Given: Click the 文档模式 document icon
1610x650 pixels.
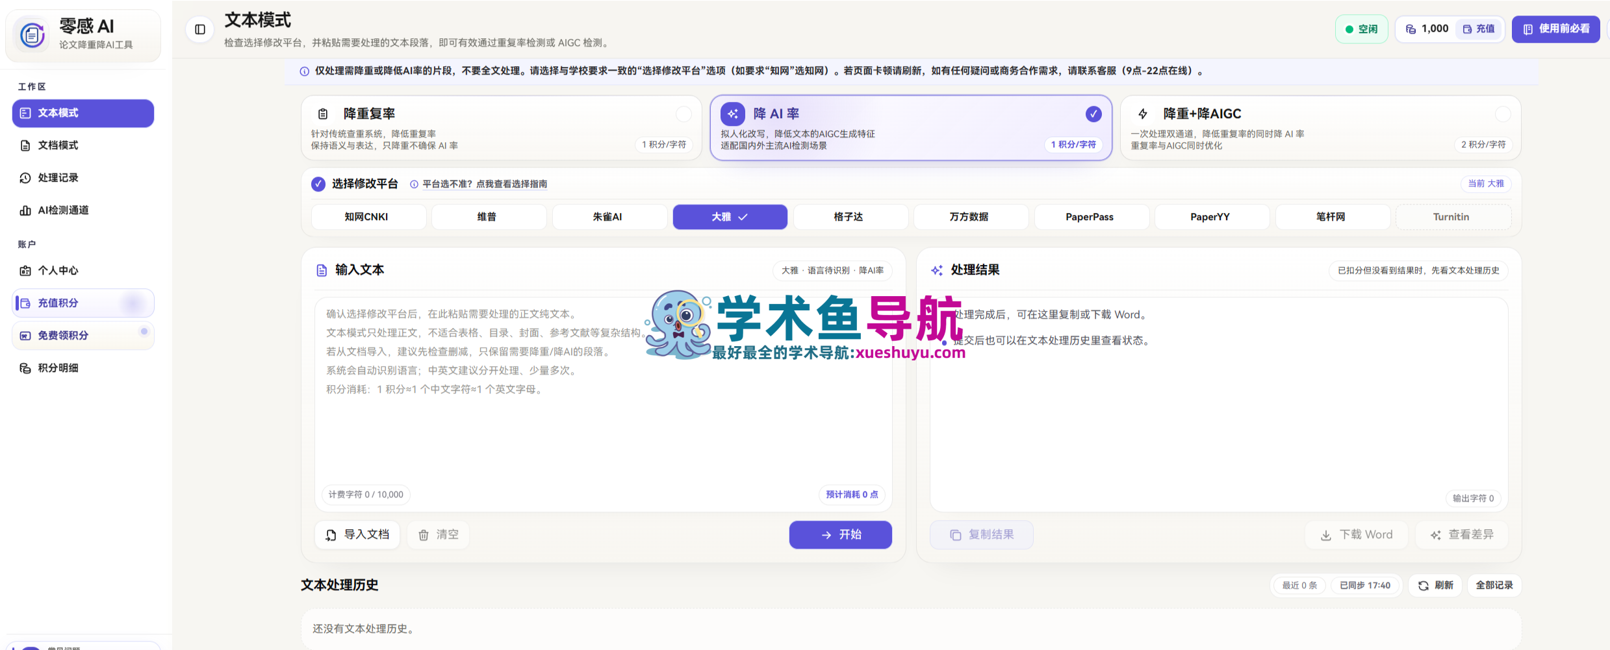Looking at the screenshot, I should [x=25, y=145].
